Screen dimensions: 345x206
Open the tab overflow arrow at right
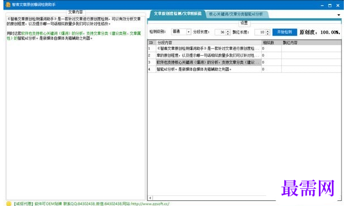[x=339, y=15]
